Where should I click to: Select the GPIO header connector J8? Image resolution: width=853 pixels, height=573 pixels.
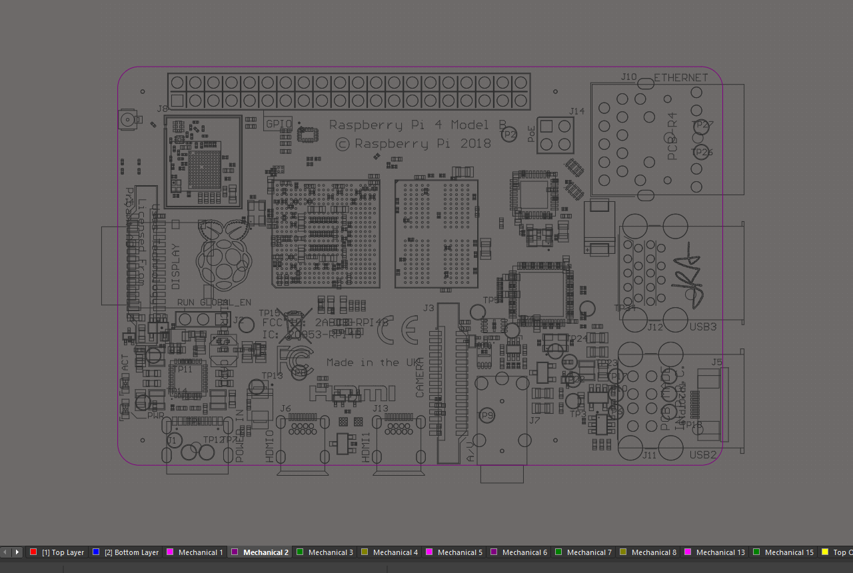(347, 91)
